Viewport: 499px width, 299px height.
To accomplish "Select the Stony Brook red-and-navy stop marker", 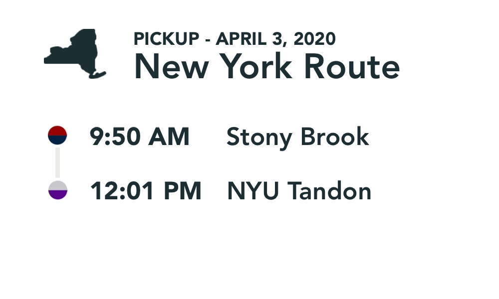I will click(x=57, y=135).
